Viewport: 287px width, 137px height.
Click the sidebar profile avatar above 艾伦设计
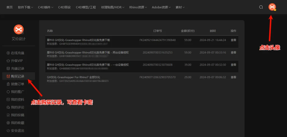[19, 29]
